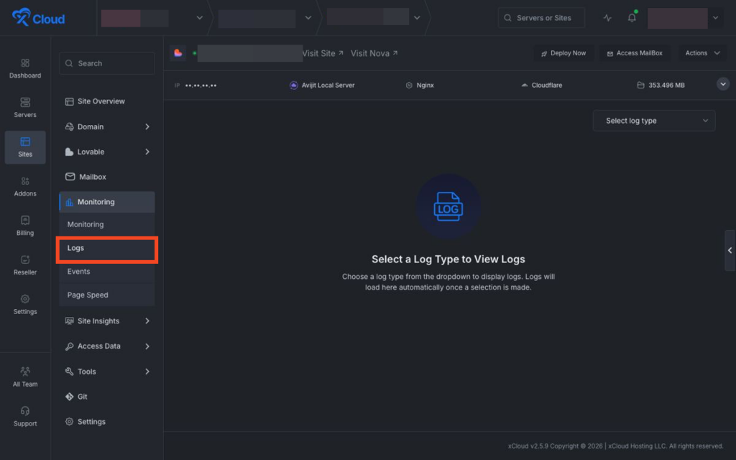Open Settings in the left rail
Image resolution: width=736 pixels, height=460 pixels.
click(x=25, y=305)
